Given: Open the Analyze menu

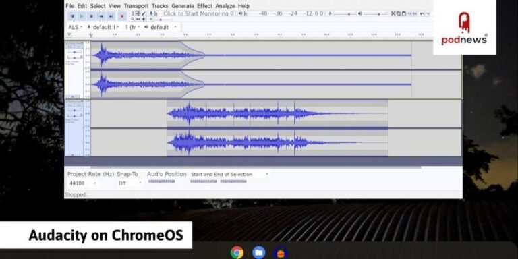Looking at the screenshot, I should click(225, 6).
